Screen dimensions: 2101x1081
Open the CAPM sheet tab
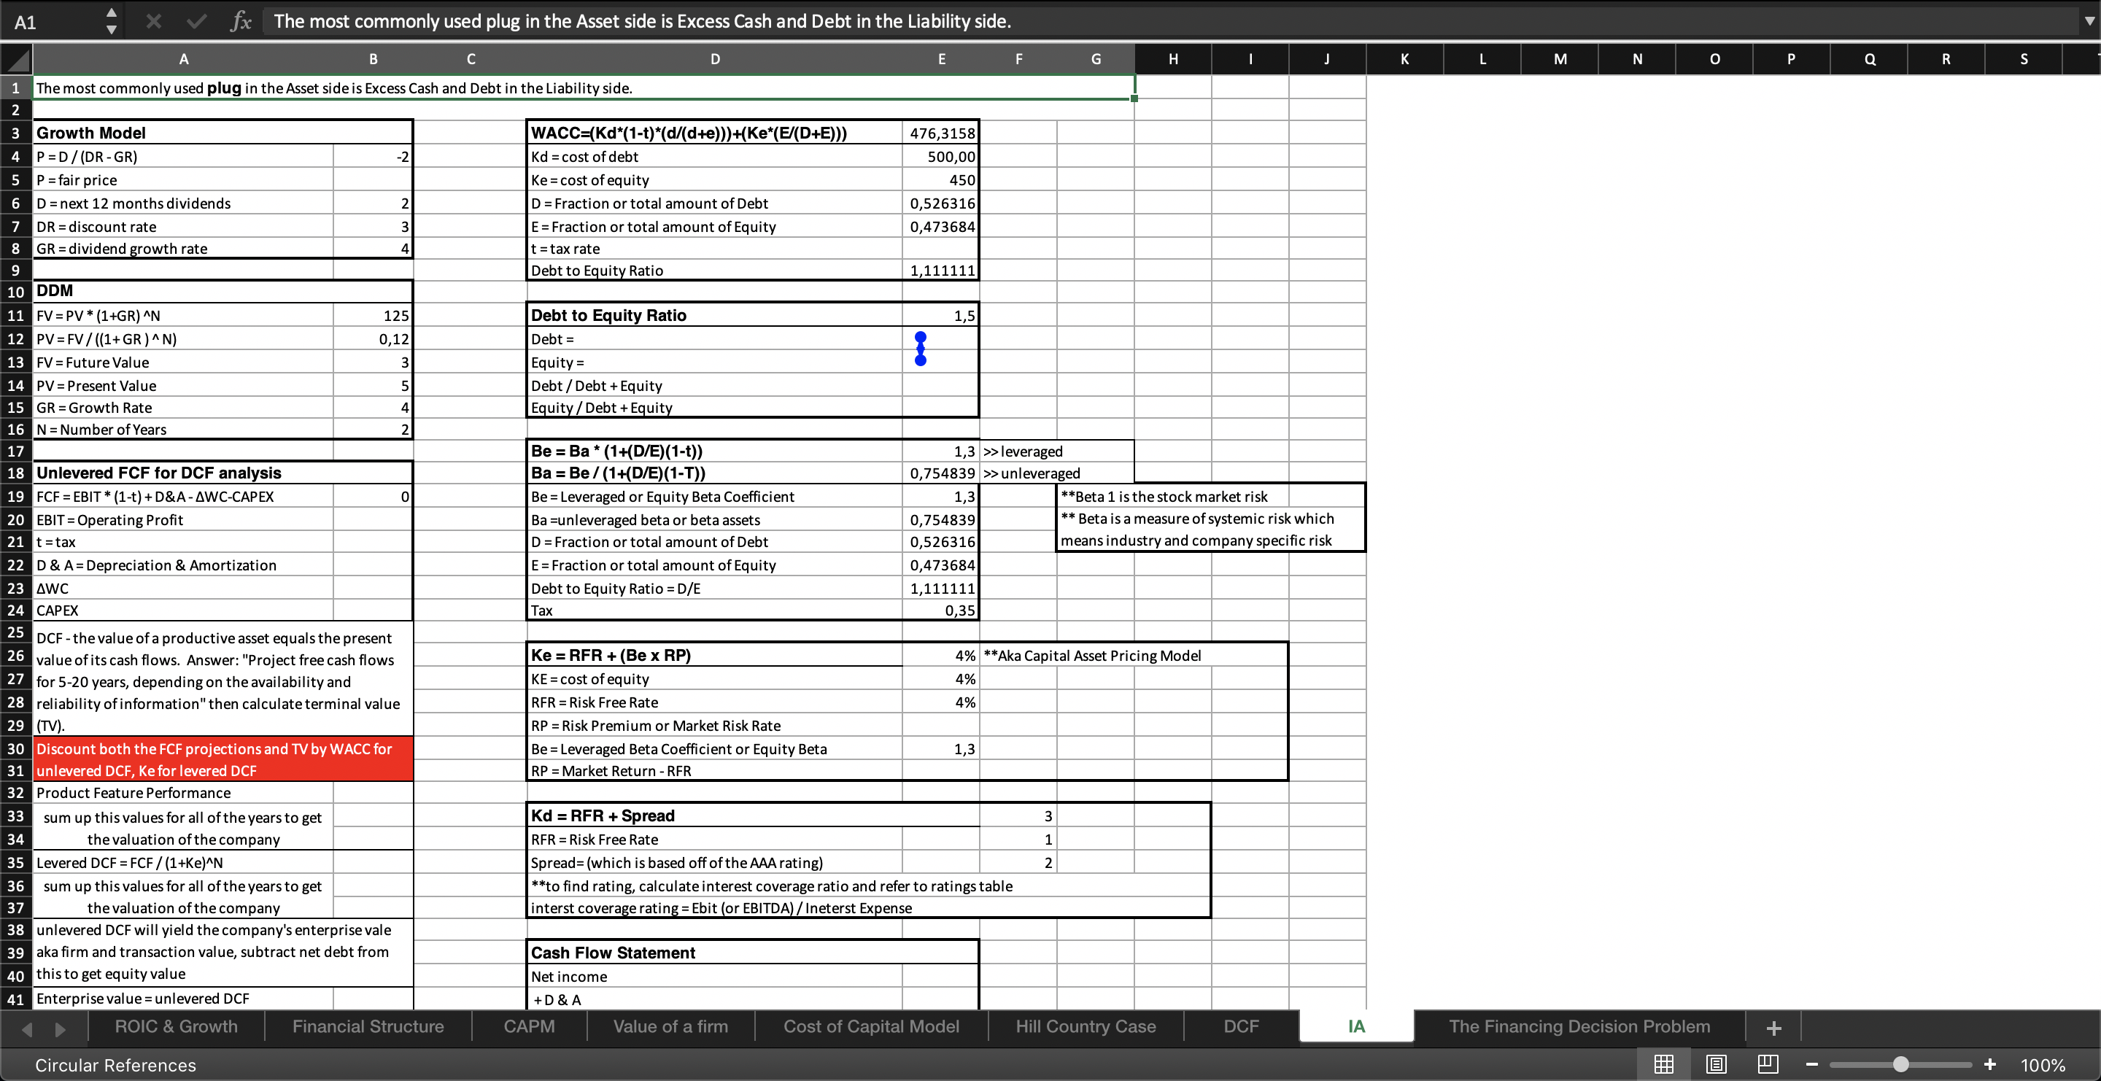coord(528,1026)
